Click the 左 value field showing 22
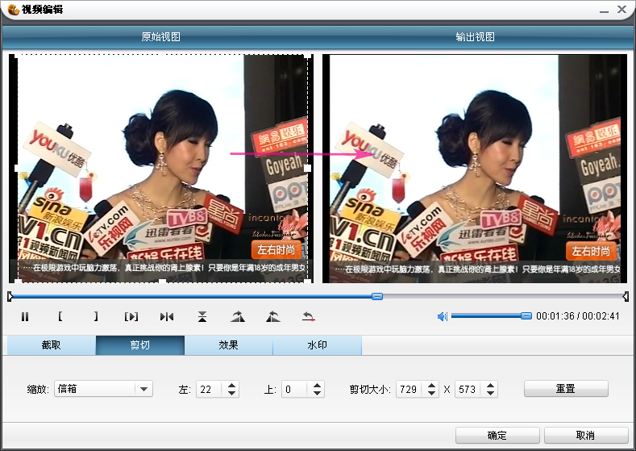636x451 pixels. [x=209, y=390]
